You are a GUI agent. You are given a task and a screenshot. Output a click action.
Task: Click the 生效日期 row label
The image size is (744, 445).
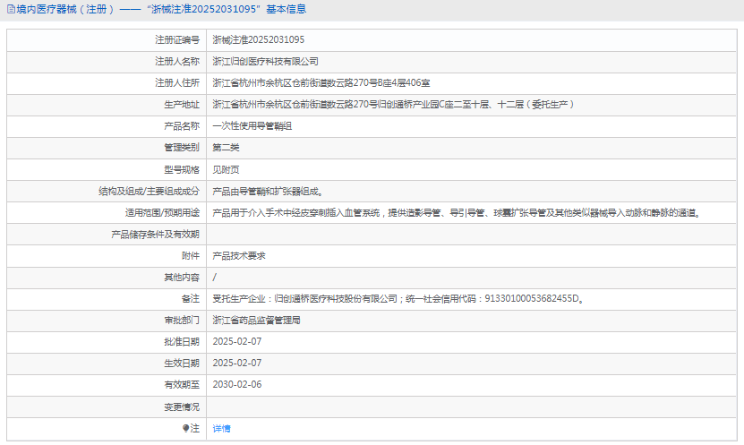(x=182, y=363)
